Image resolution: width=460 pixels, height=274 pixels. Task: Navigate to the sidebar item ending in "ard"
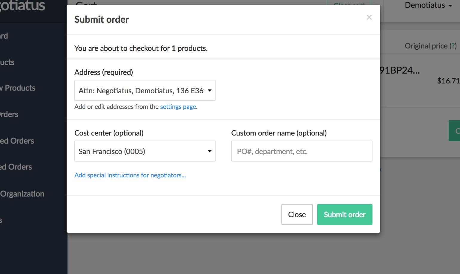click(x=4, y=36)
